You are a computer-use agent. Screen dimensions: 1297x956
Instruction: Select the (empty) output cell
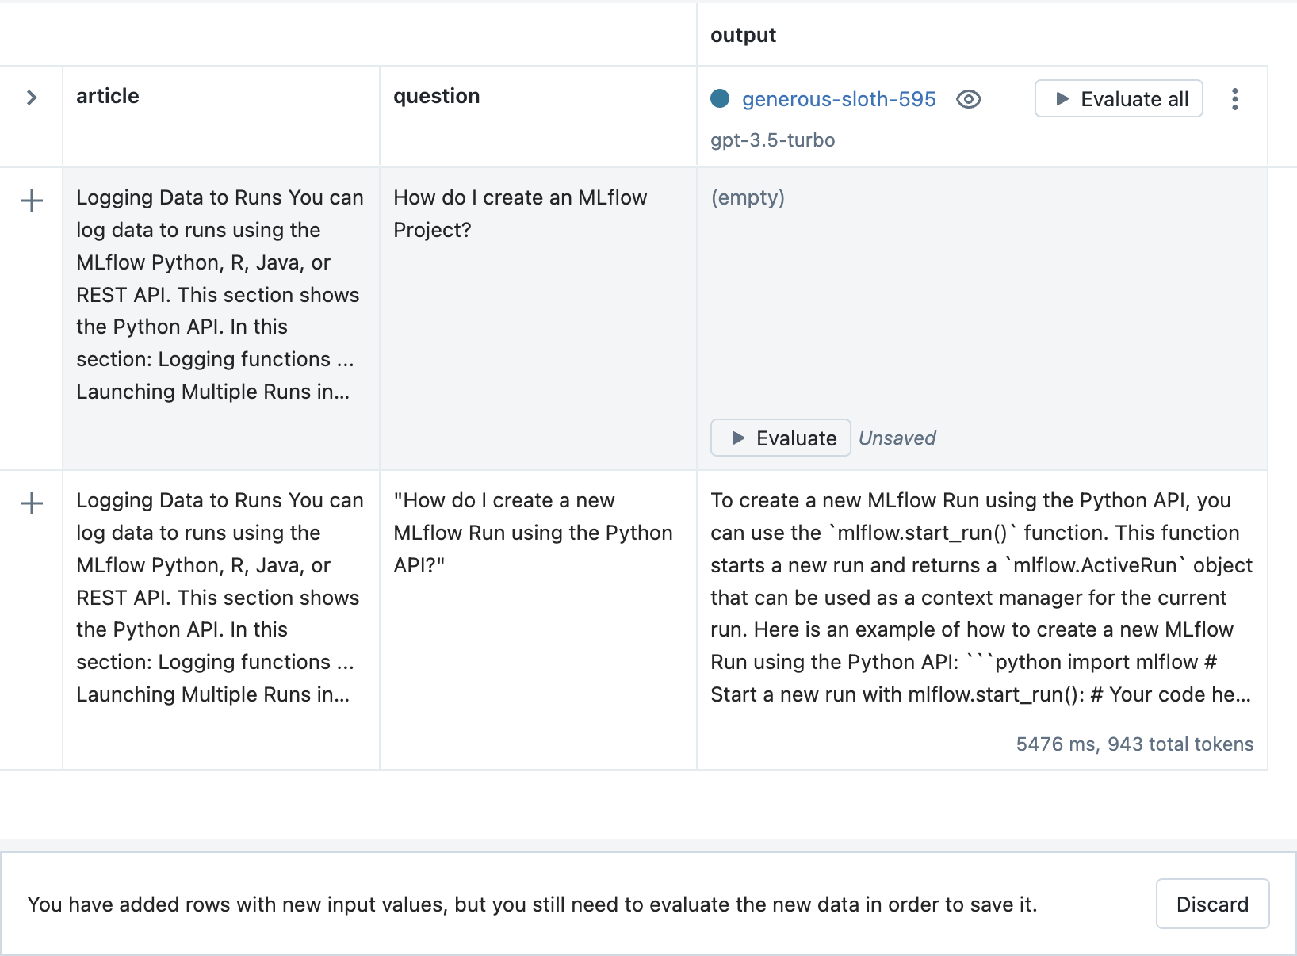(747, 197)
